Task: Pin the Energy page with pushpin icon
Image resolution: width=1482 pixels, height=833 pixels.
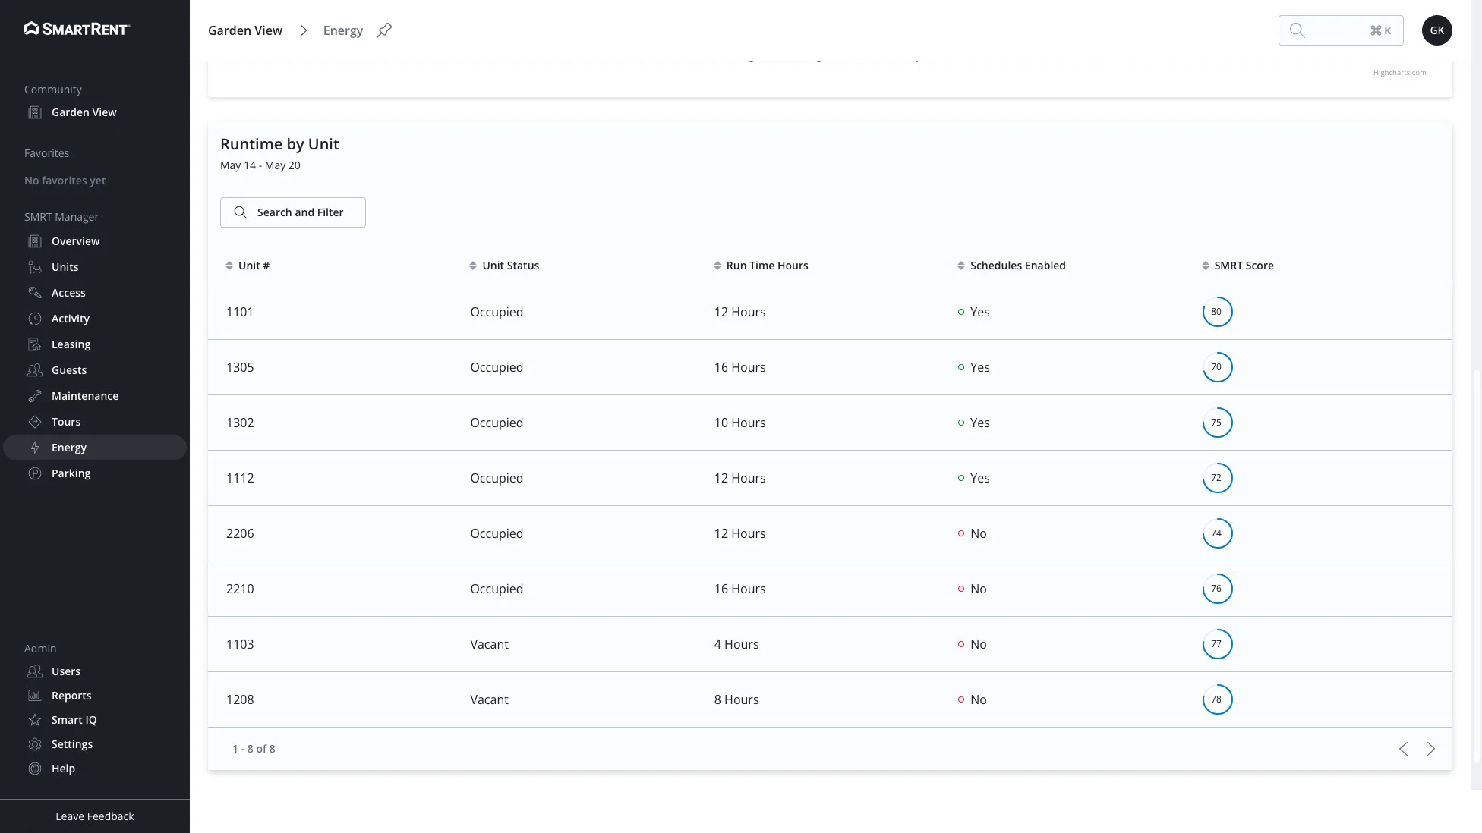Action: 384,30
